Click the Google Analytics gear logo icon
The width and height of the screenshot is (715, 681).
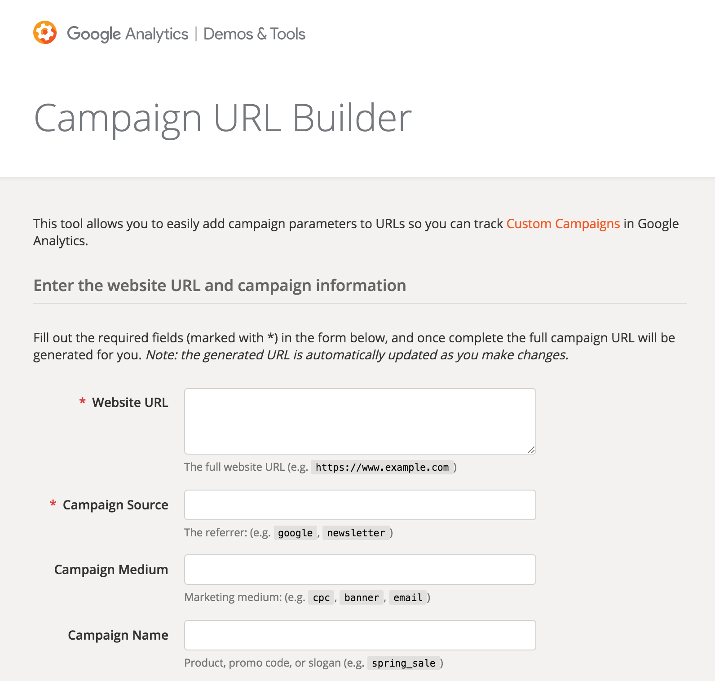[x=44, y=32]
